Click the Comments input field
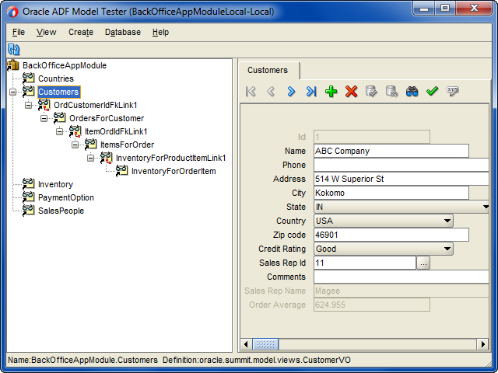The width and height of the screenshot is (498, 373). (x=402, y=277)
